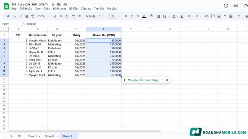
Task: Open filter views dropdown
Action: [232, 16]
